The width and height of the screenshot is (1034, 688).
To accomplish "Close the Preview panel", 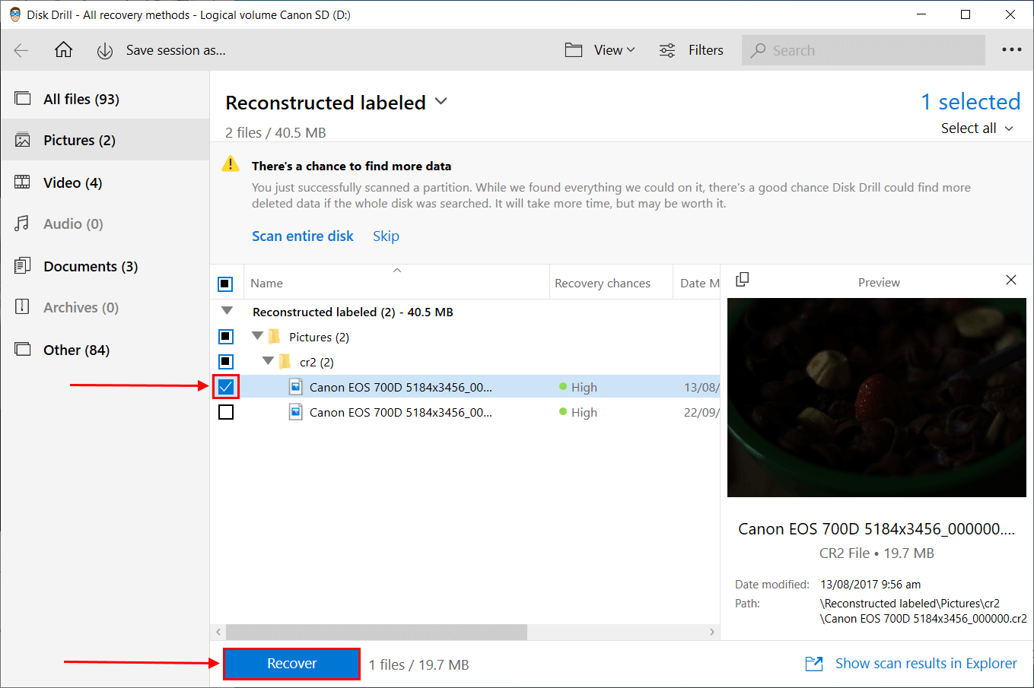I will 1011,280.
